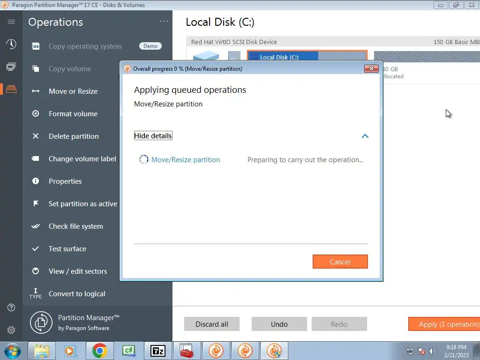Viewport: 480px width, 360px height.
Task: Select the unallocated hatched disk space
Action: pos(427,56)
